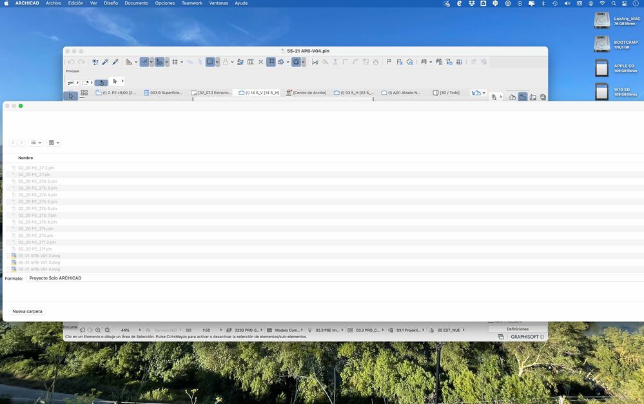Open the Documento menu
The width and height of the screenshot is (644, 404).
click(137, 3)
